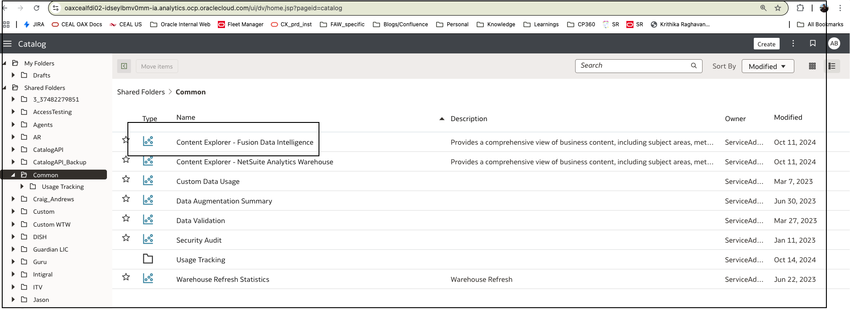Expand the Craig_Andrews folder arrow
Image resolution: width=850 pixels, height=309 pixels.
[13, 199]
